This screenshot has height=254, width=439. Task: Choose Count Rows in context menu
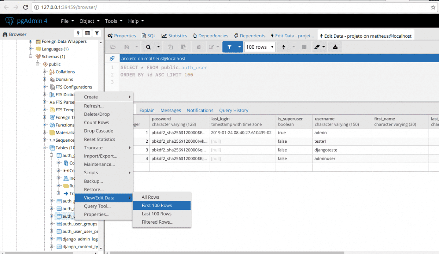click(x=96, y=123)
